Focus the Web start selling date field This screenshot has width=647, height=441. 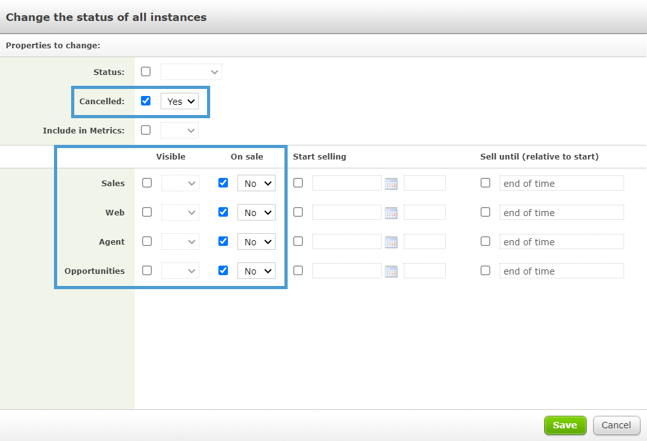click(x=347, y=213)
